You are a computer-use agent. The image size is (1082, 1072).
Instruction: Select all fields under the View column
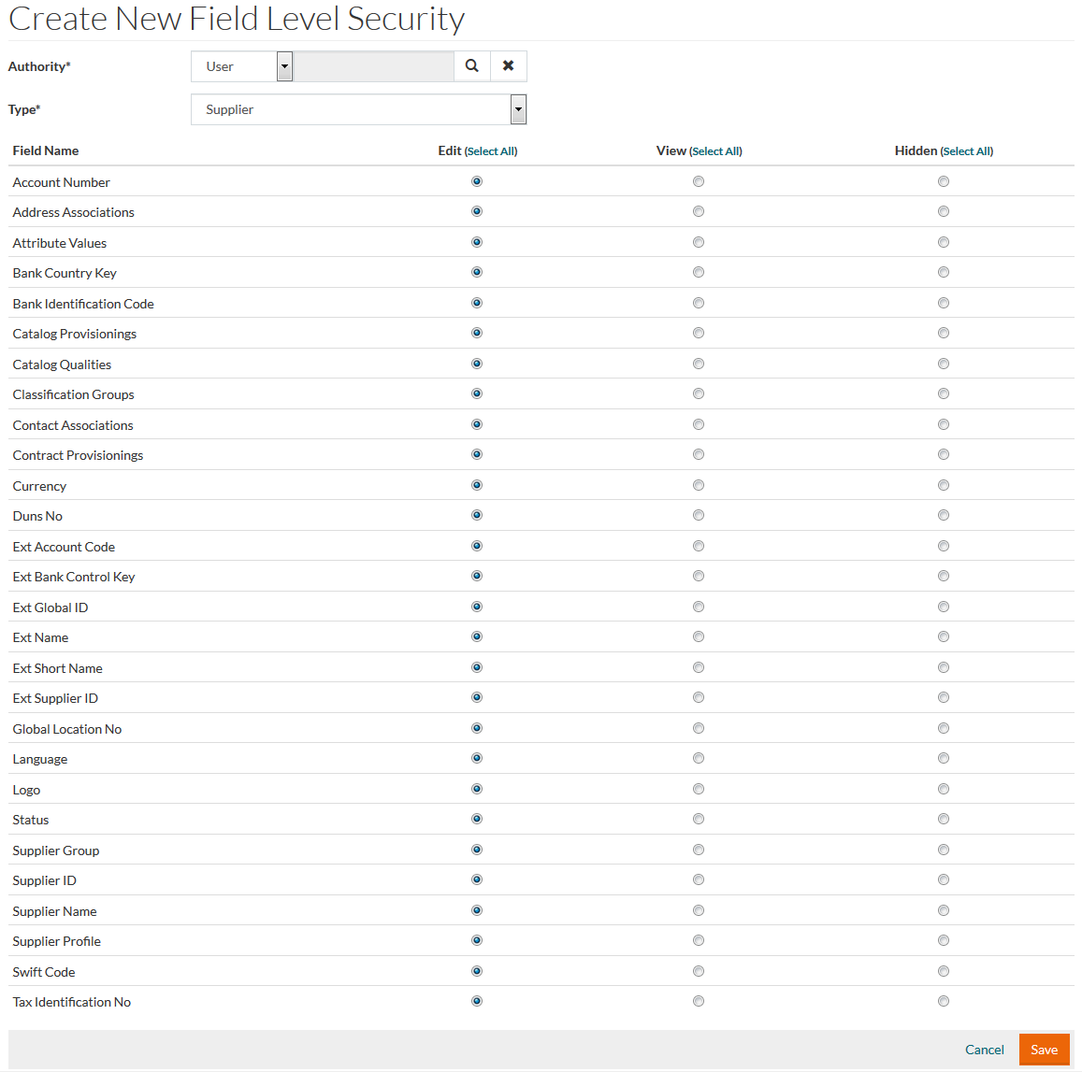click(715, 151)
